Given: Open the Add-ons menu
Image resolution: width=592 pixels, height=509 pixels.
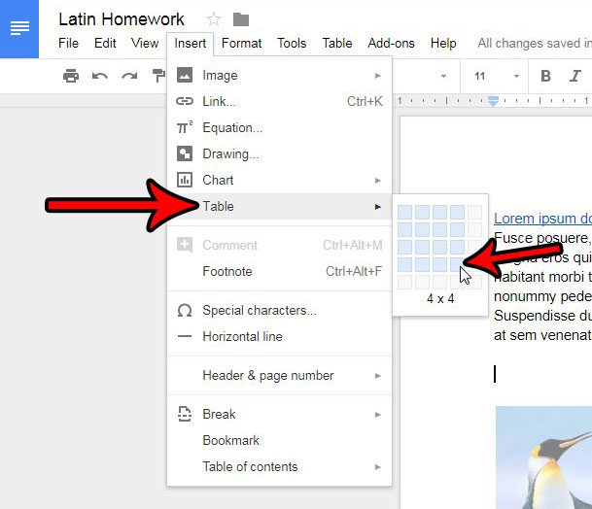Looking at the screenshot, I should 391,43.
